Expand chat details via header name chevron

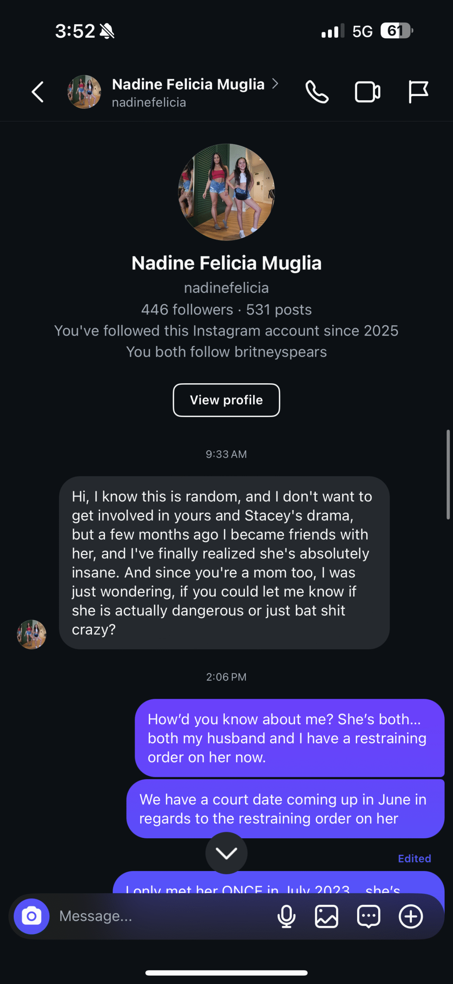pyautogui.click(x=275, y=83)
